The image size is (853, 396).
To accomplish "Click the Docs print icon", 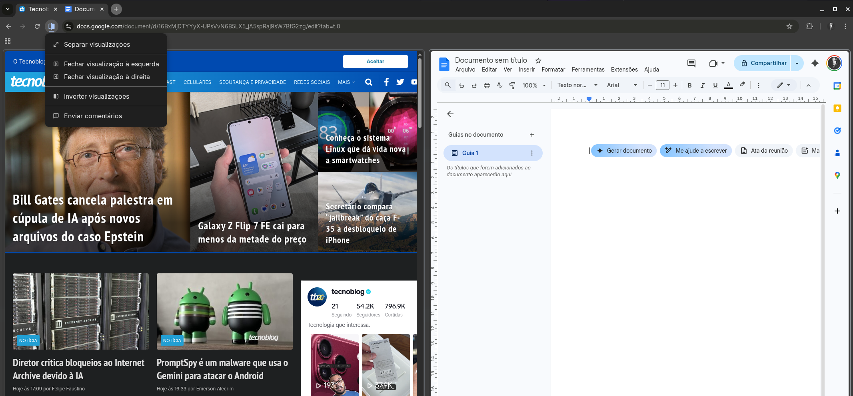I will 487,85.
